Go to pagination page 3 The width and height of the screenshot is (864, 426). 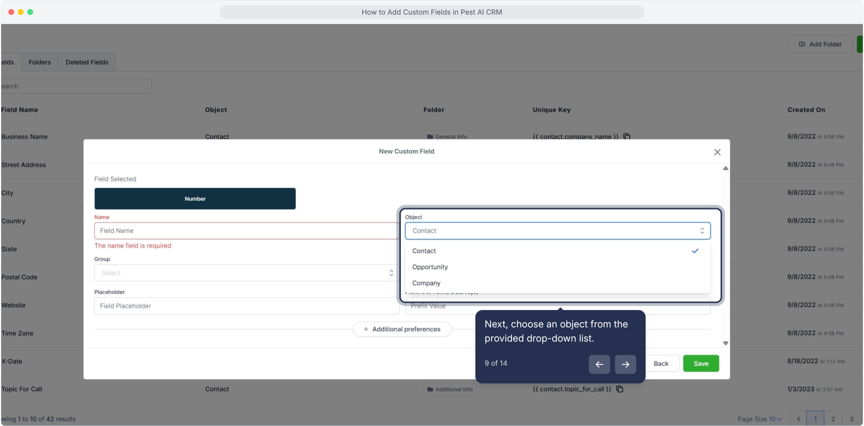pos(852,419)
